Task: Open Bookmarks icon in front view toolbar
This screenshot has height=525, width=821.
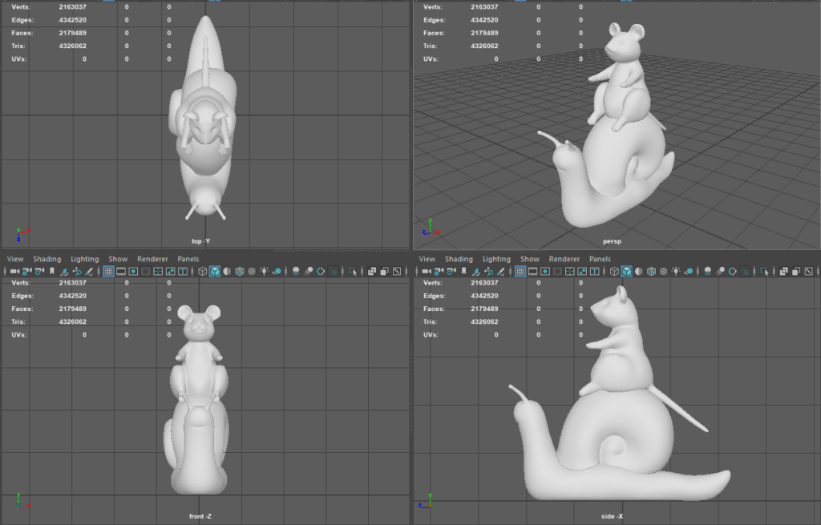Action: pos(53,272)
